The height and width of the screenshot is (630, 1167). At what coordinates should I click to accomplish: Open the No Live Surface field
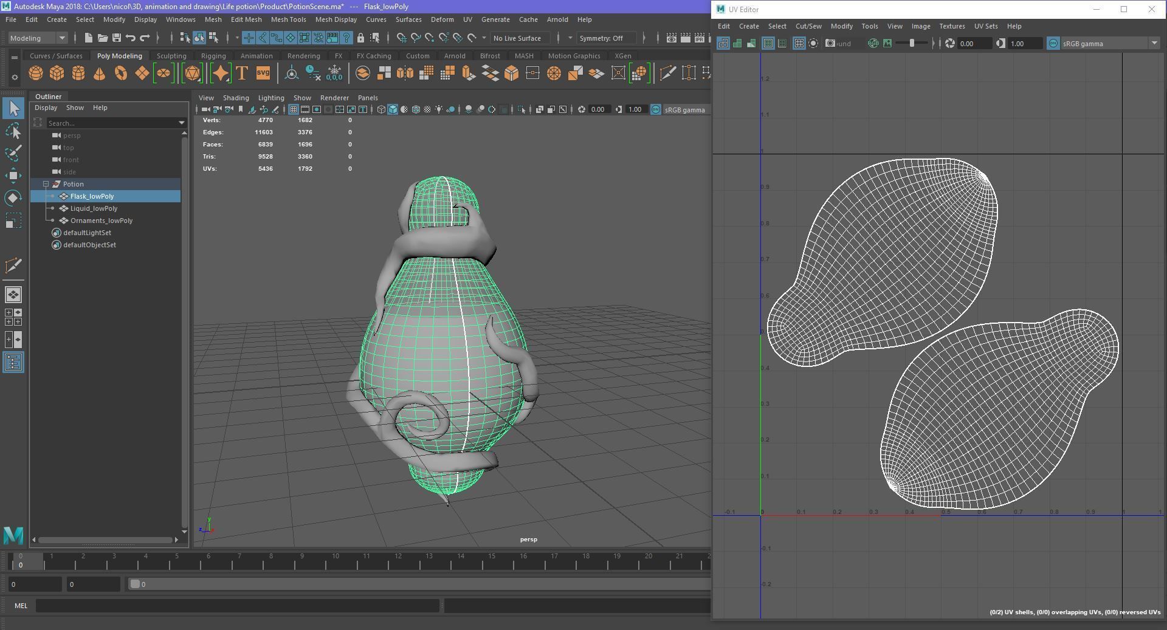tap(520, 38)
